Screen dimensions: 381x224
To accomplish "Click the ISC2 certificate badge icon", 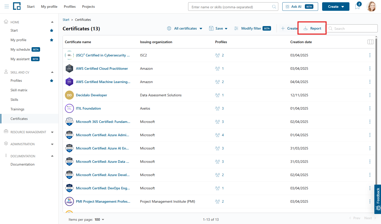I will click(69, 55).
